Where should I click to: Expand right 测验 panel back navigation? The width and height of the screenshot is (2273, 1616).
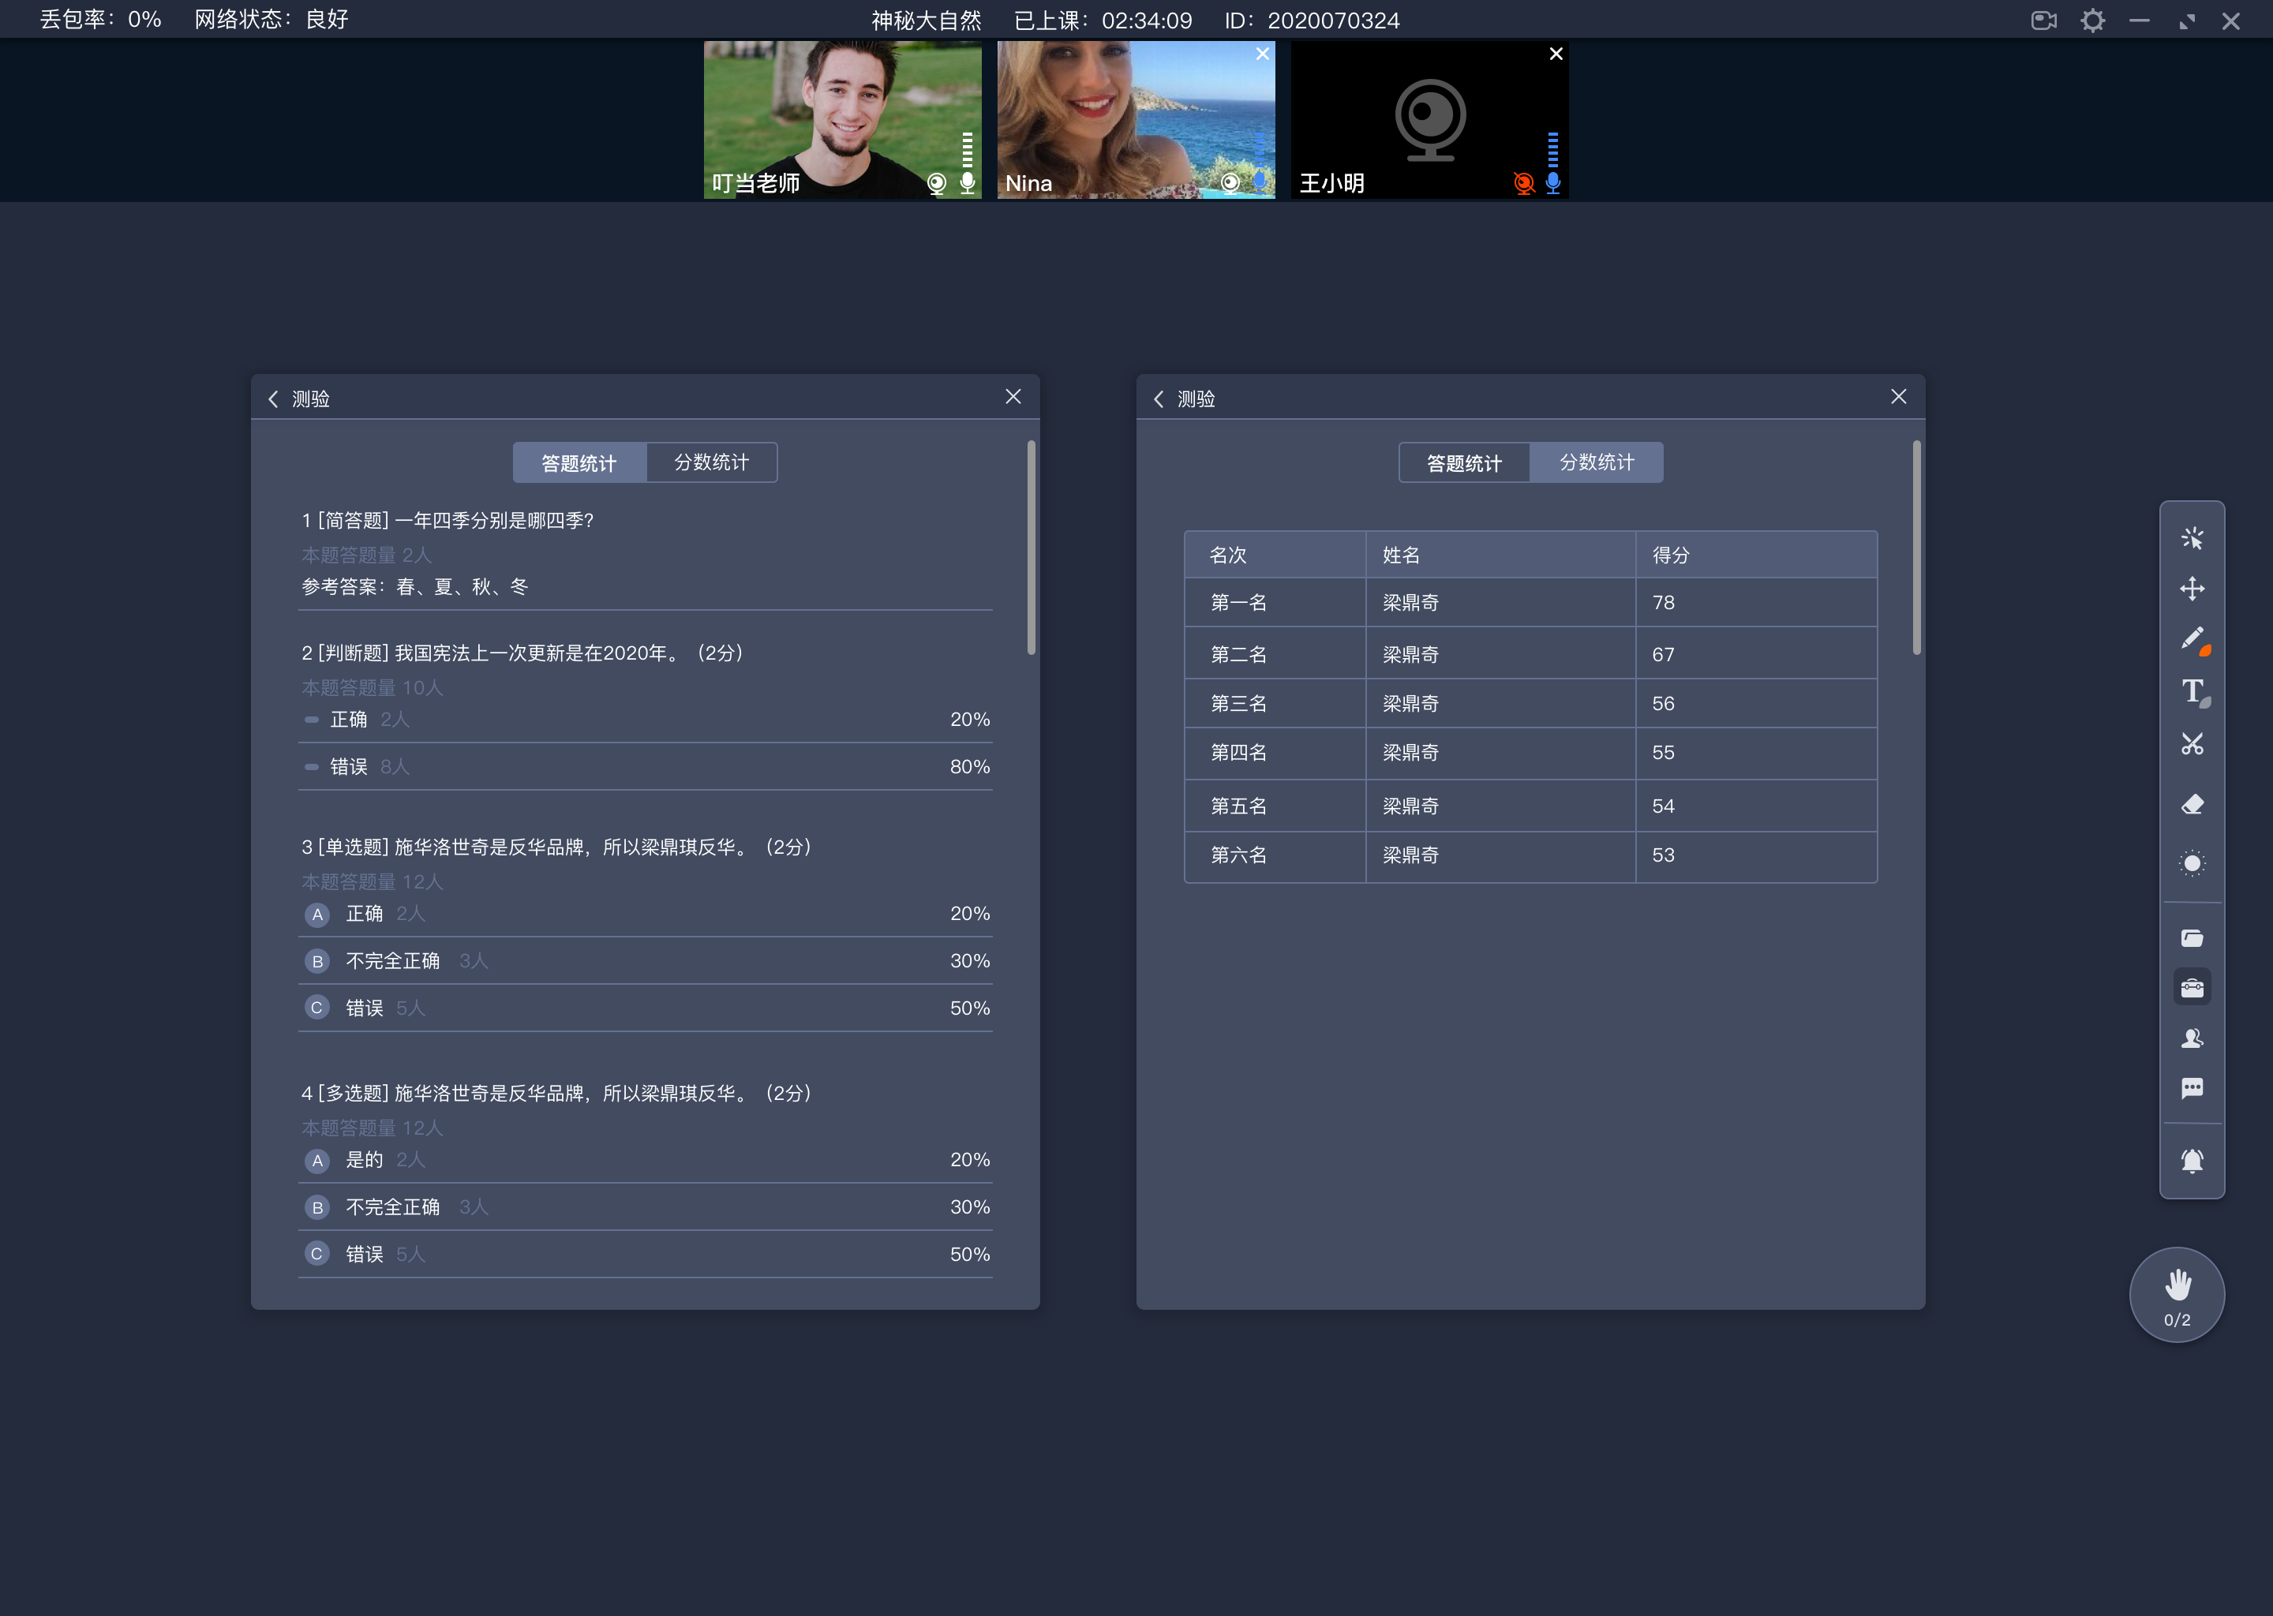(x=1163, y=397)
